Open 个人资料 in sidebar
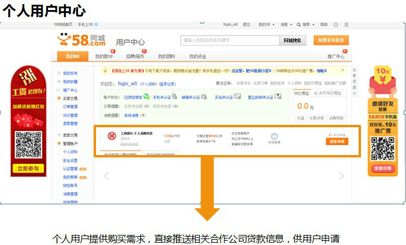This screenshot has width=406, height=245. 70,152
